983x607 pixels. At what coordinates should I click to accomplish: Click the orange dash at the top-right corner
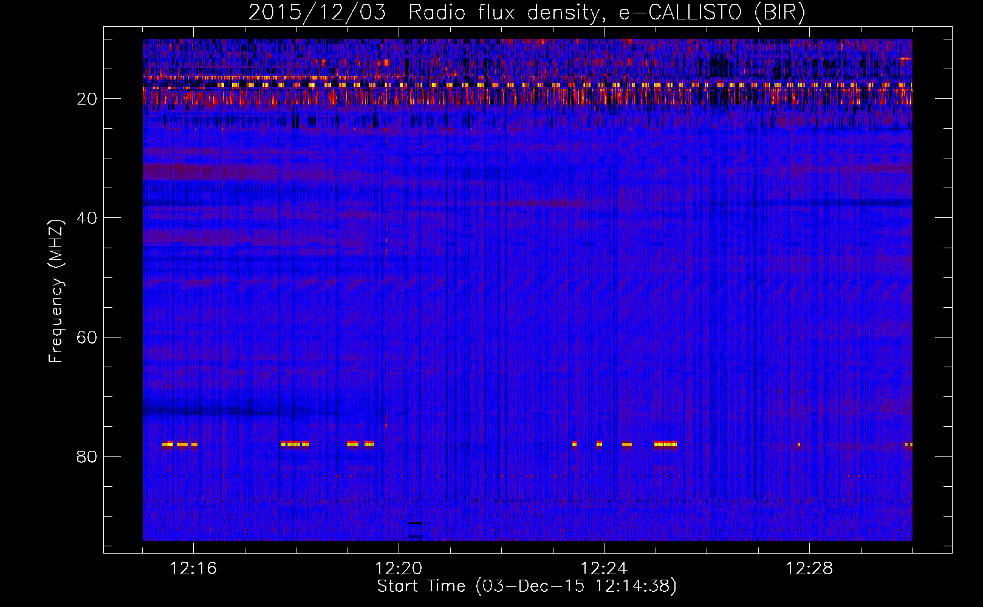(905, 58)
